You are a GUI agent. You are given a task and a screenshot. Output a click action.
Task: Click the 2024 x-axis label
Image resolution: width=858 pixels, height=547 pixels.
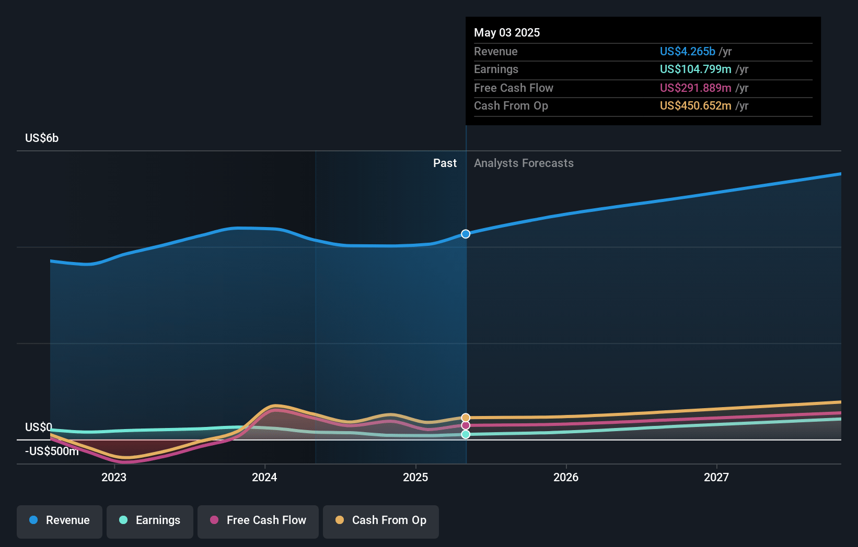tap(264, 478)
